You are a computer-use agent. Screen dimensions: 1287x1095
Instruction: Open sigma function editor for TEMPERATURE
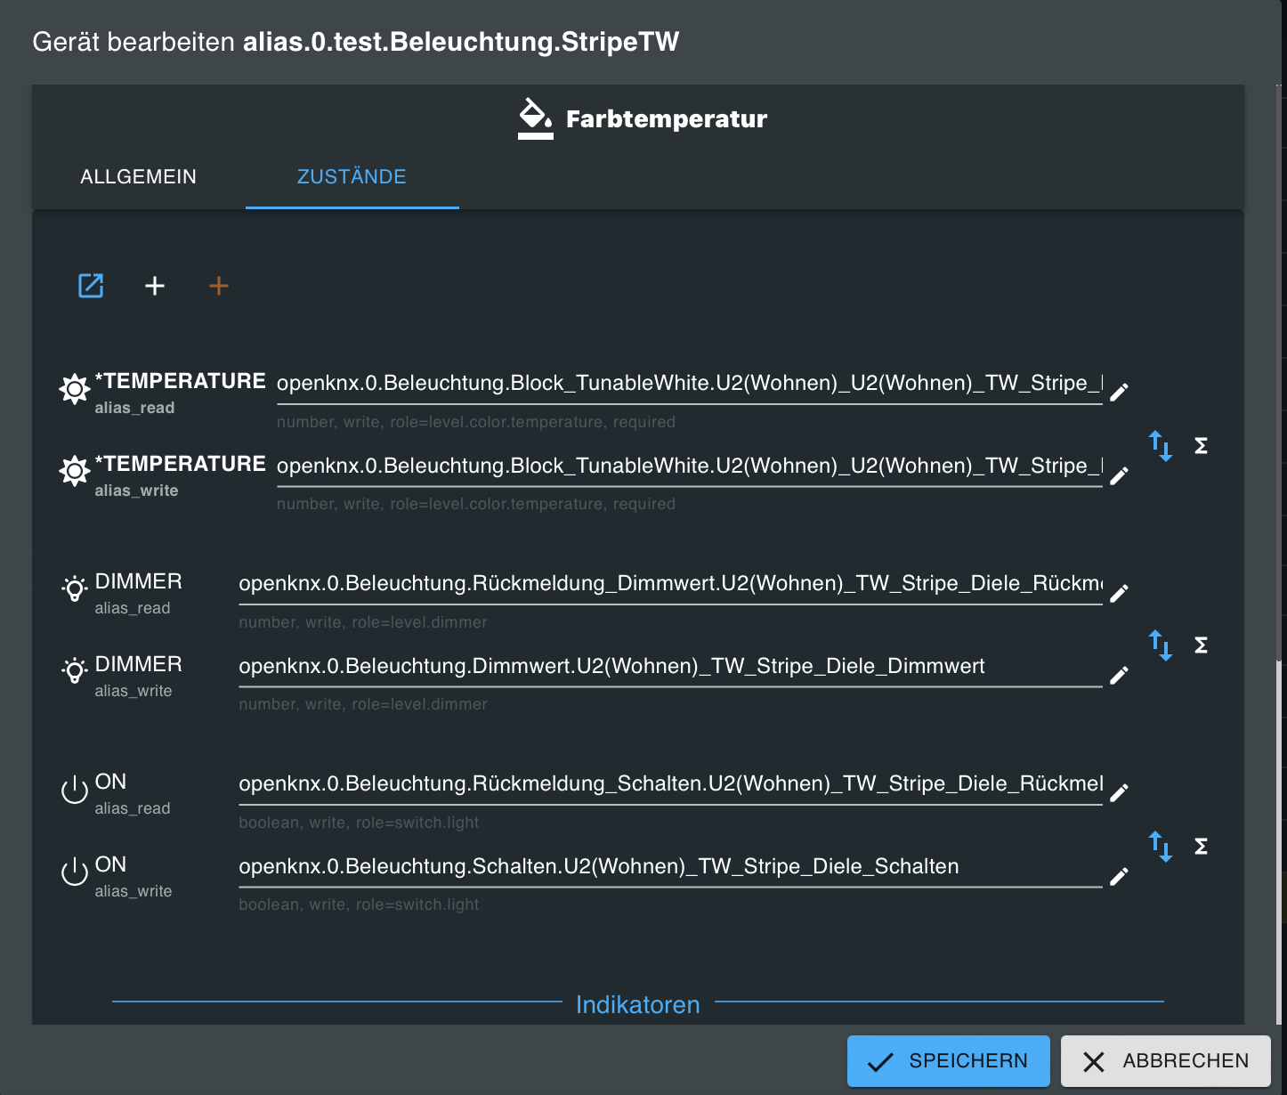[1201, 445]
